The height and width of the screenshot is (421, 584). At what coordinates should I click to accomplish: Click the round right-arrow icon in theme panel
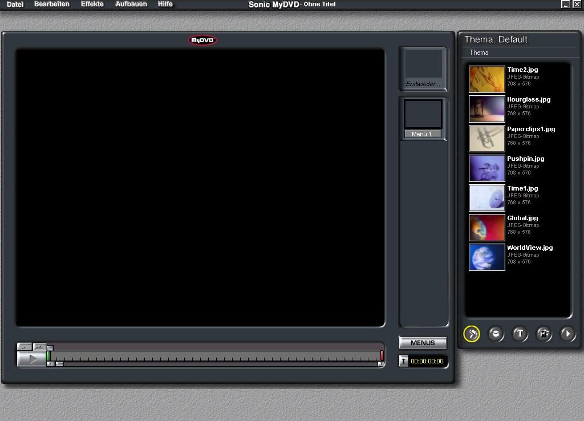pos(567,334)
